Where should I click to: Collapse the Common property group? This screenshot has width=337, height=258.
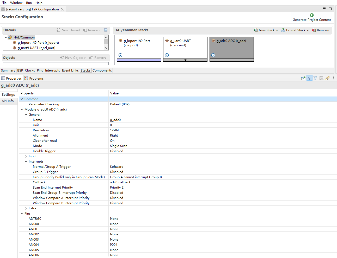click(x=22, y=99)
